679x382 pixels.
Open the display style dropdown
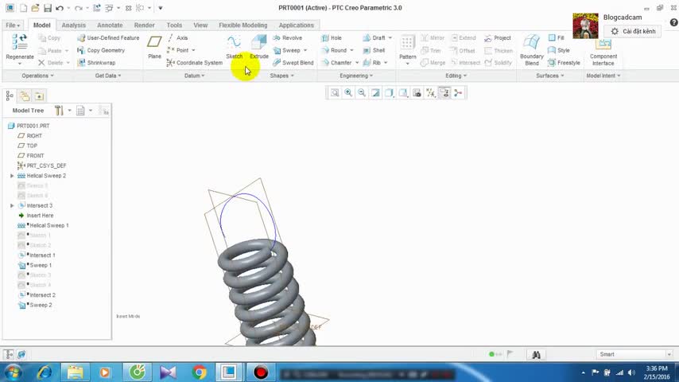coord(390,93)
